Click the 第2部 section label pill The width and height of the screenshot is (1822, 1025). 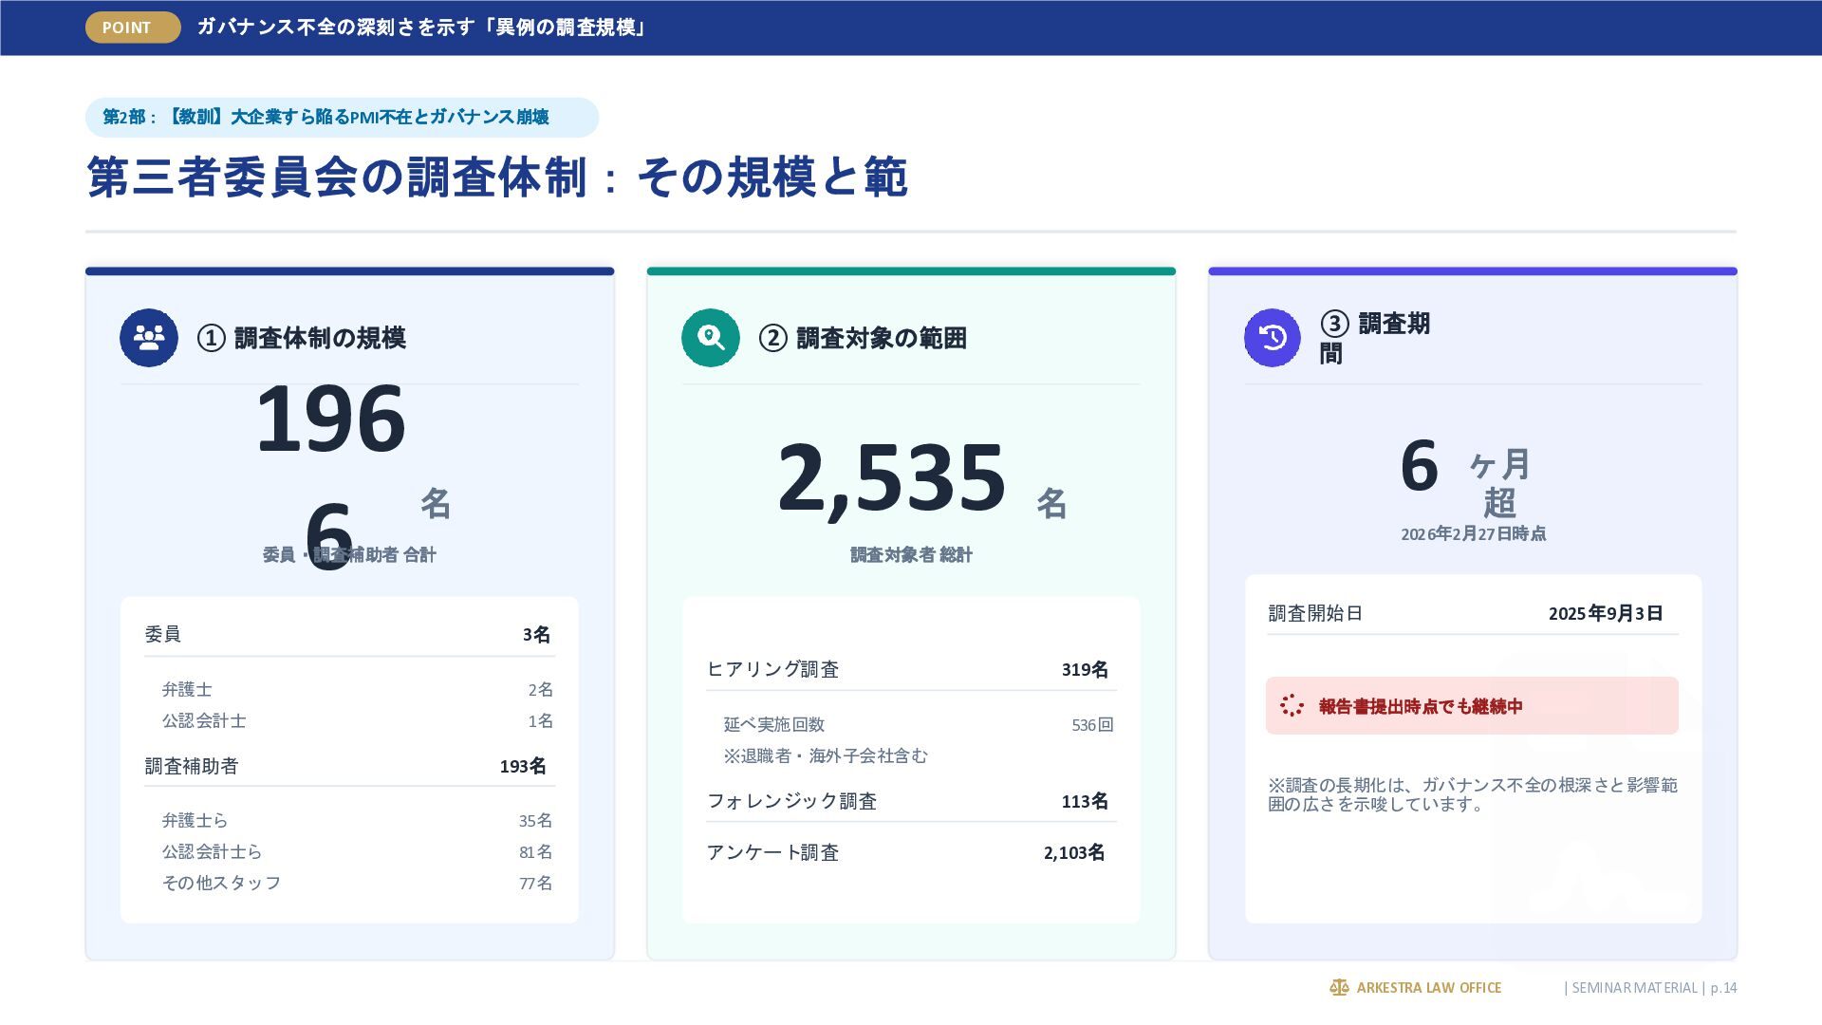(342, 118)
